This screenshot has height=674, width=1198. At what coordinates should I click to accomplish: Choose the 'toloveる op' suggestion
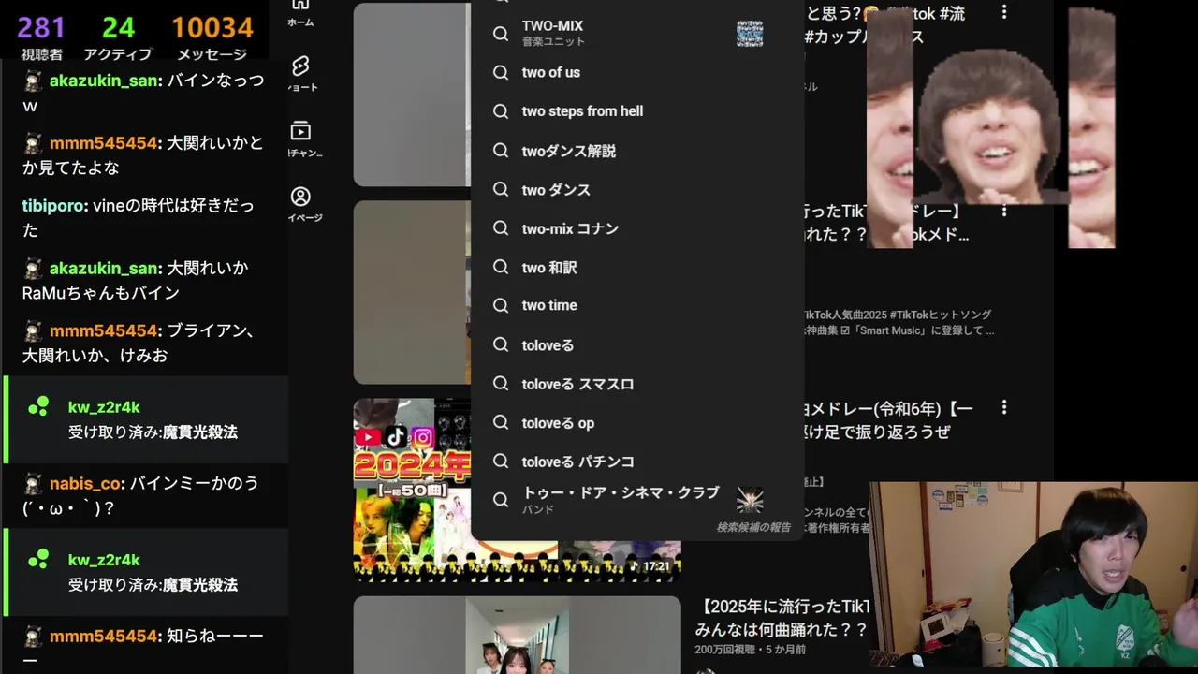[637, 423]
